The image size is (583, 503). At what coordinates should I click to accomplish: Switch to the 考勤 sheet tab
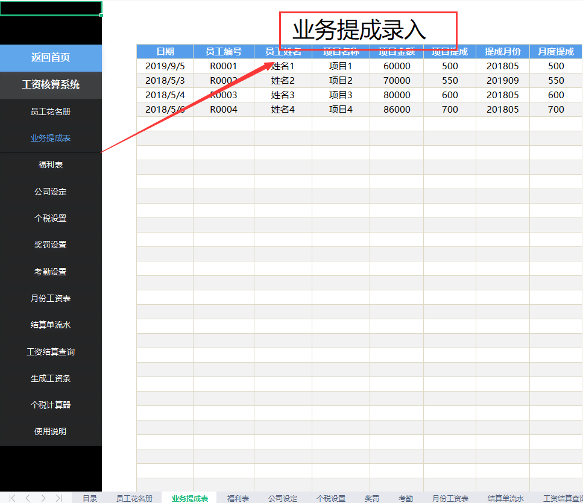pyautogui.click(x=406, y=498)
